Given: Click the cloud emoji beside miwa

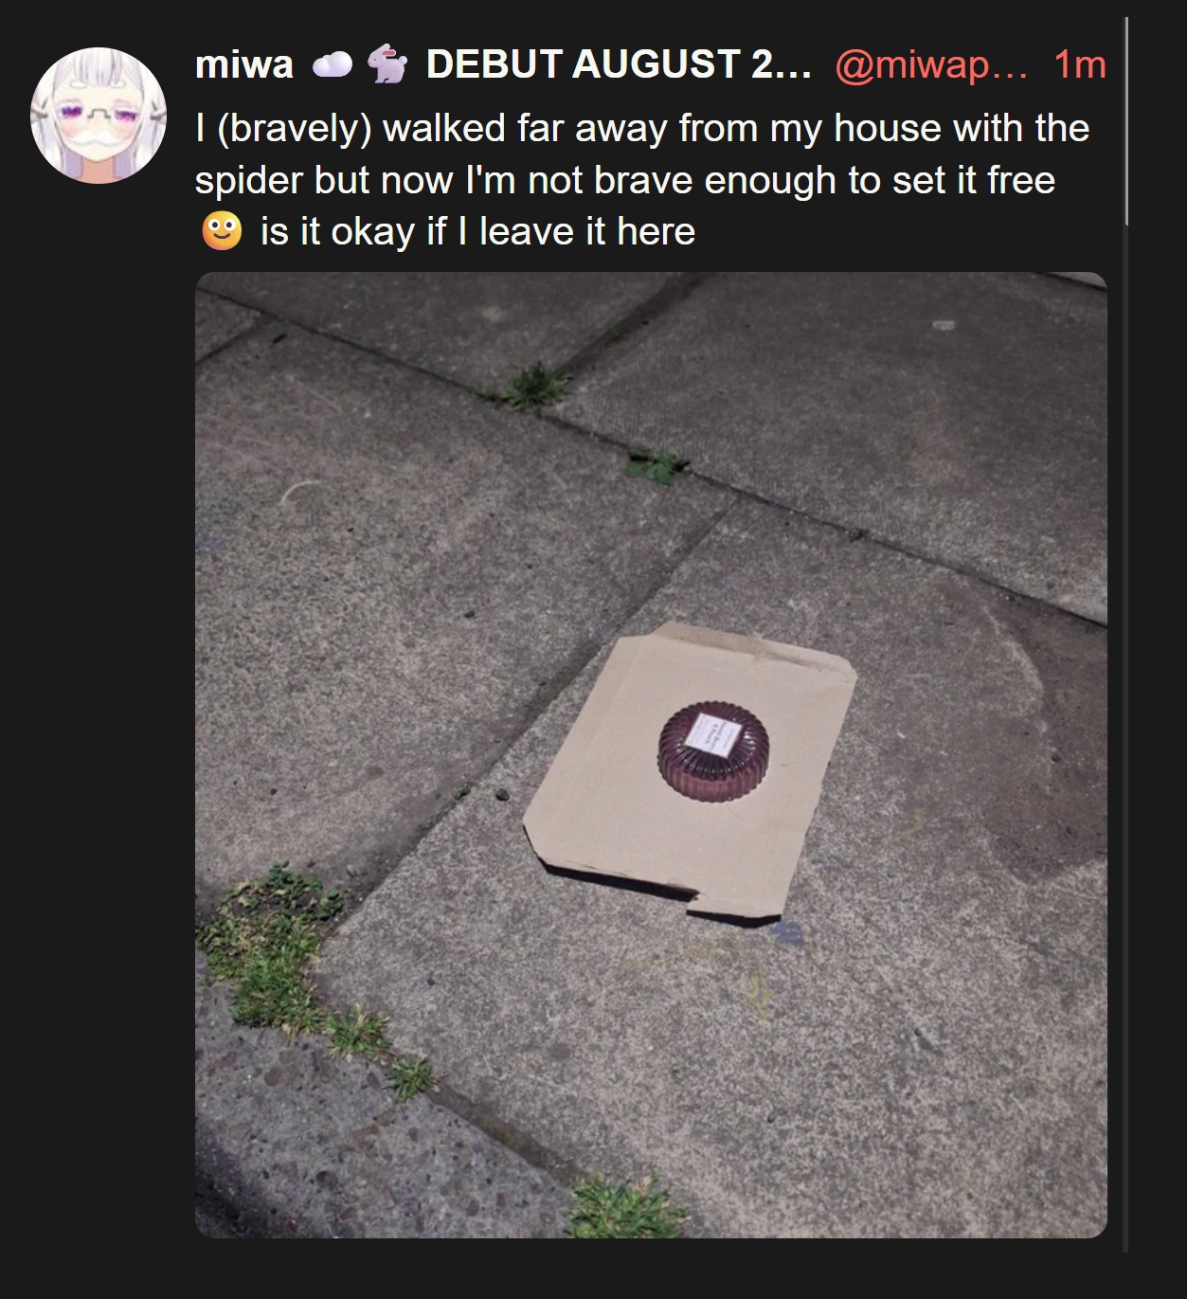Looking at the screenshot, I should click(333, 64).
